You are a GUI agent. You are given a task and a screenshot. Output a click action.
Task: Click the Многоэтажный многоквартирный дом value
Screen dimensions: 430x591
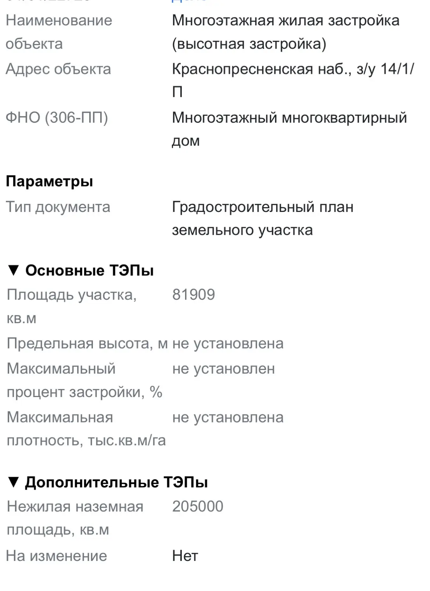tap(289, 129)
